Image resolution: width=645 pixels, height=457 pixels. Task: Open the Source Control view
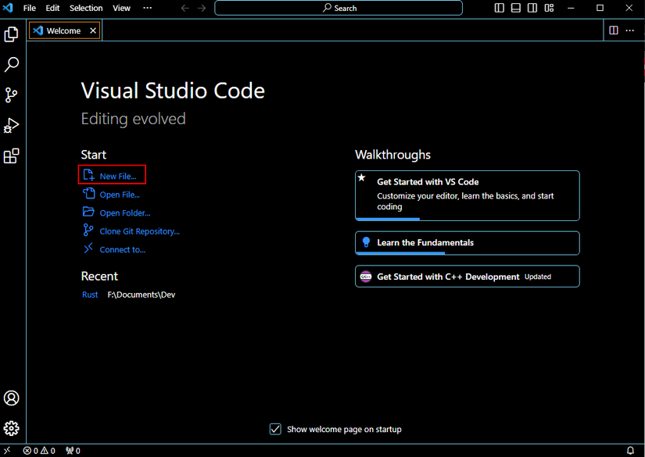pos(12,95)
